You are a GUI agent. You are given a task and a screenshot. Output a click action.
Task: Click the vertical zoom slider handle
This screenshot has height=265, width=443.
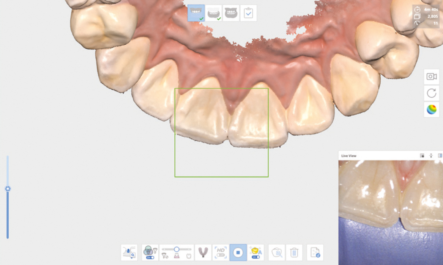[x=8, y=189]
